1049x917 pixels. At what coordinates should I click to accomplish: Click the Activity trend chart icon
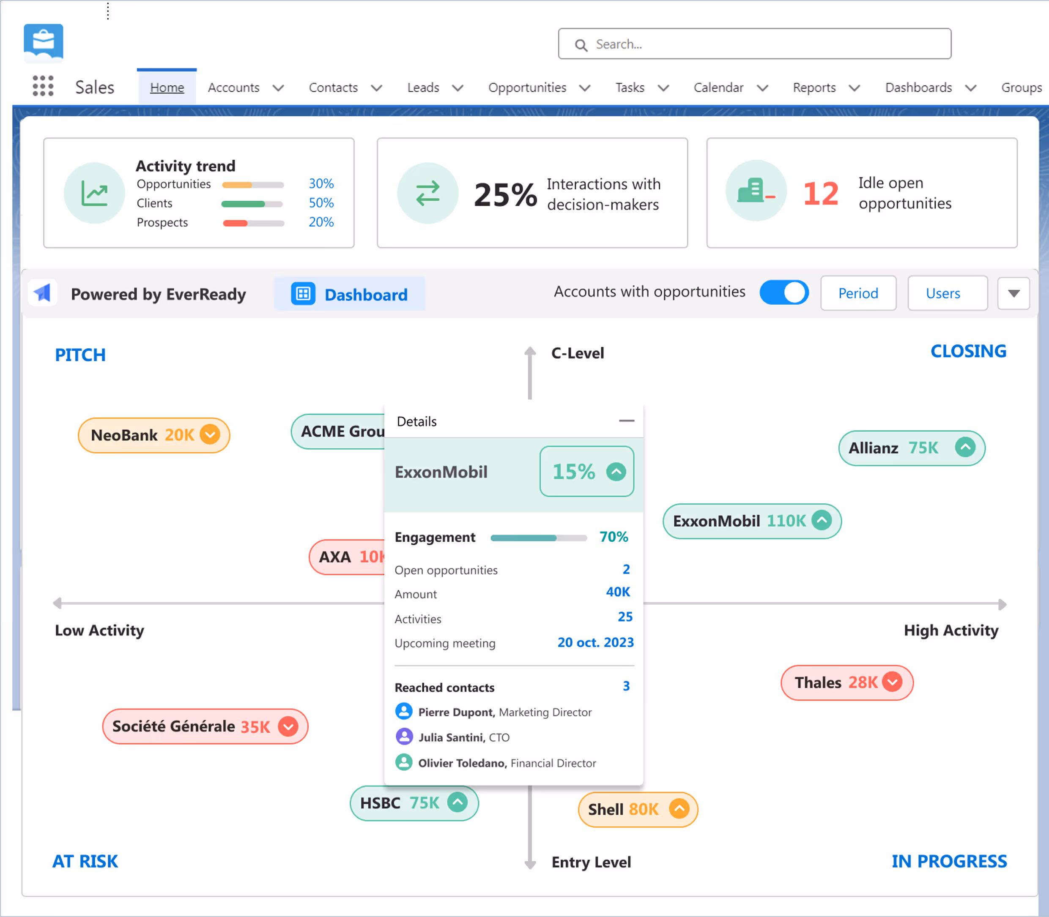(94, 194)
